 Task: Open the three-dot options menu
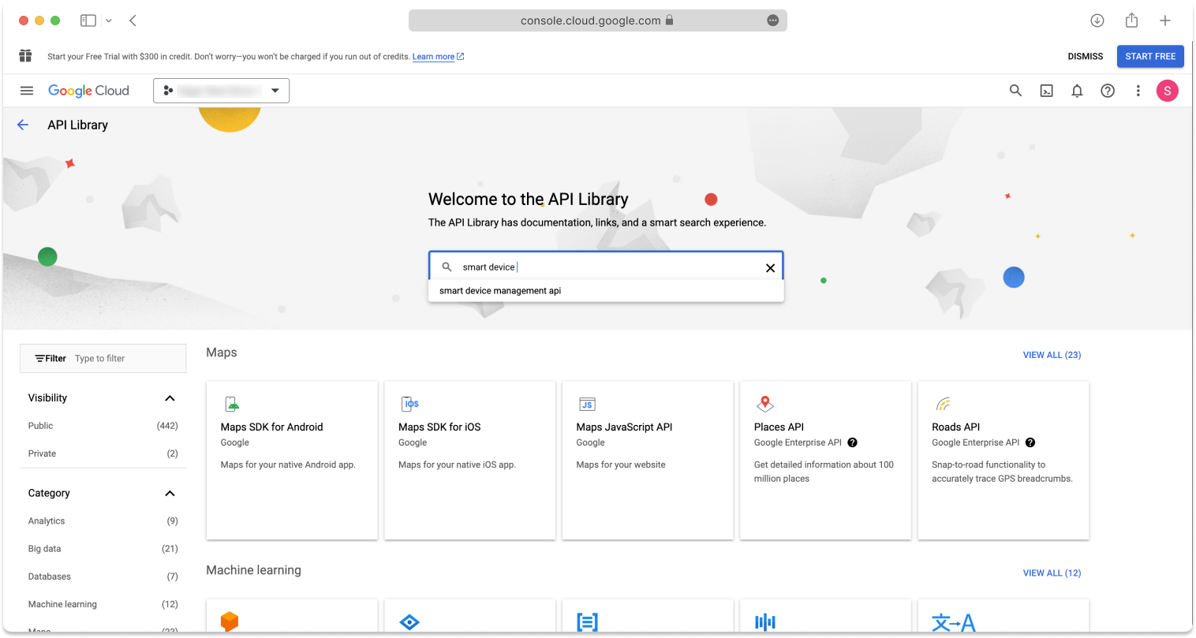coord(1138,90)
